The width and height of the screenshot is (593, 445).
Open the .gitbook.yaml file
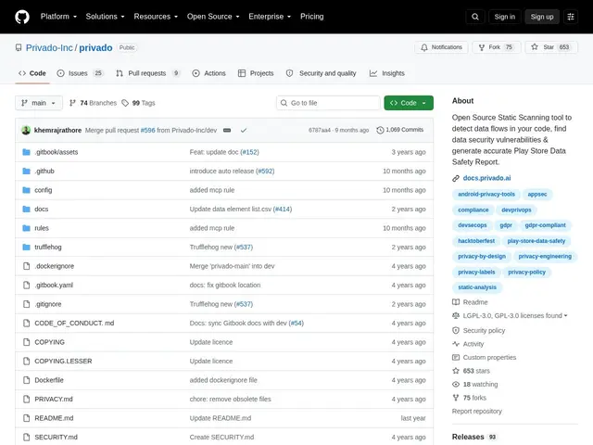tap(54, 285)
